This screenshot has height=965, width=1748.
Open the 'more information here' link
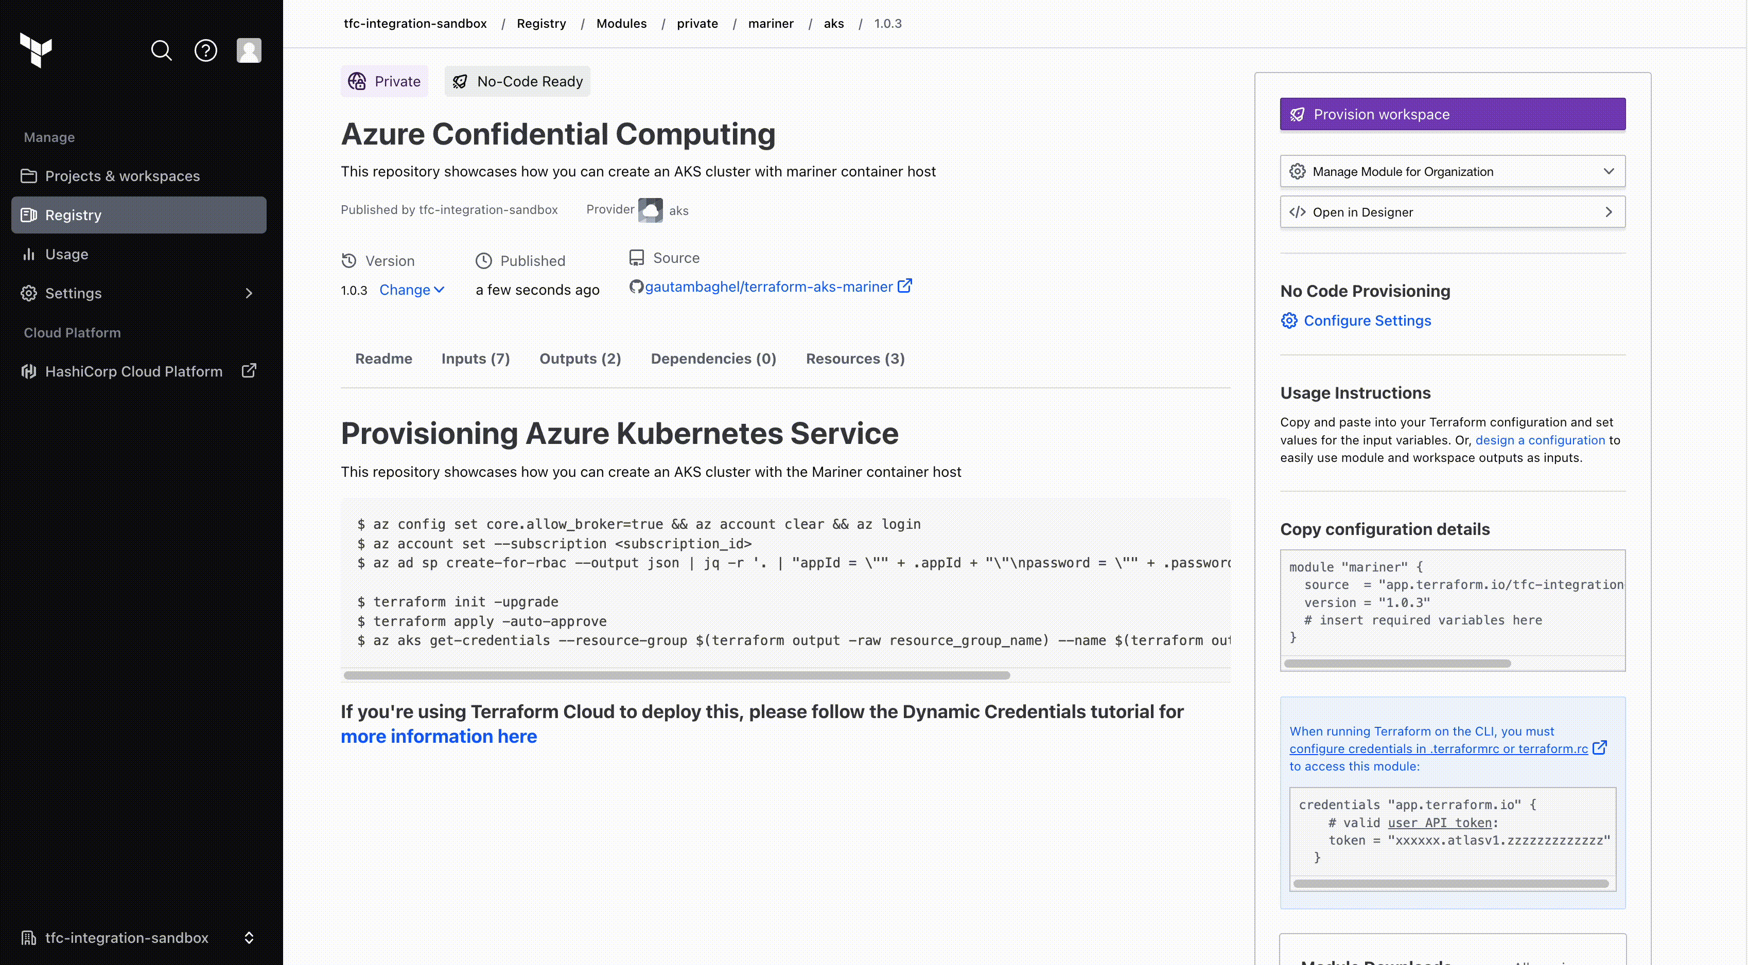pos(439,737)
